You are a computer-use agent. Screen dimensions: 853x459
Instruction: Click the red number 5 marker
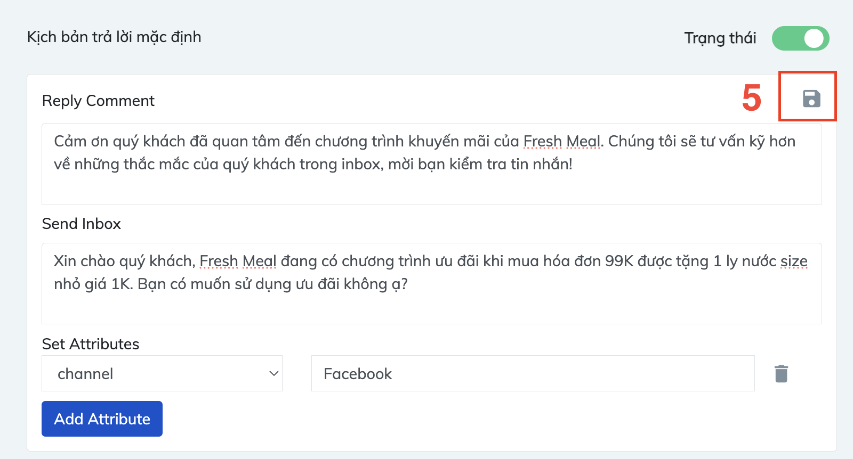752,99
